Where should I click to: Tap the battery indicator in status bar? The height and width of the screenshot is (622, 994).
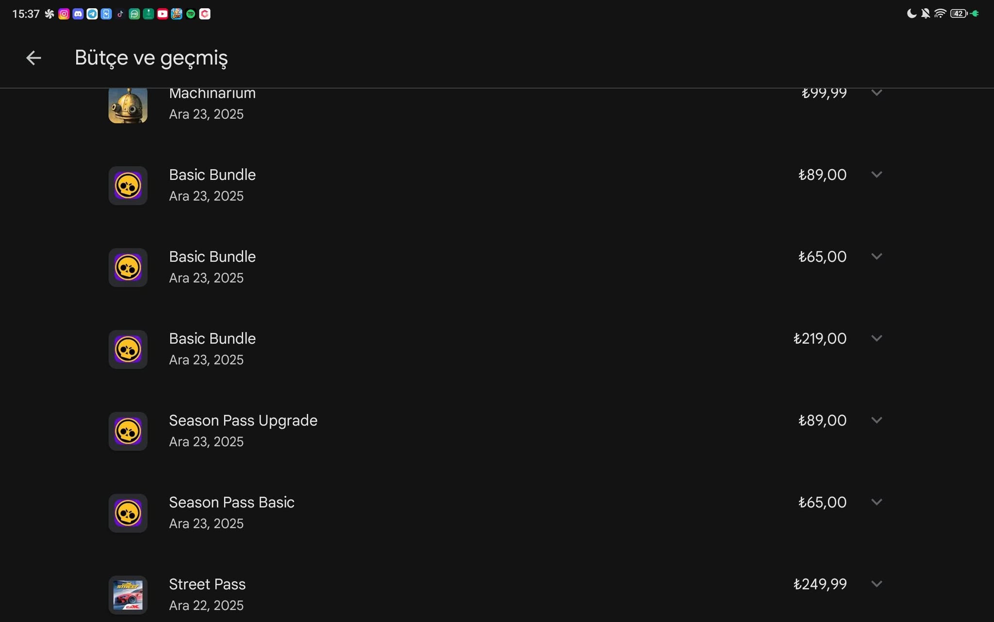click(959, 14)
